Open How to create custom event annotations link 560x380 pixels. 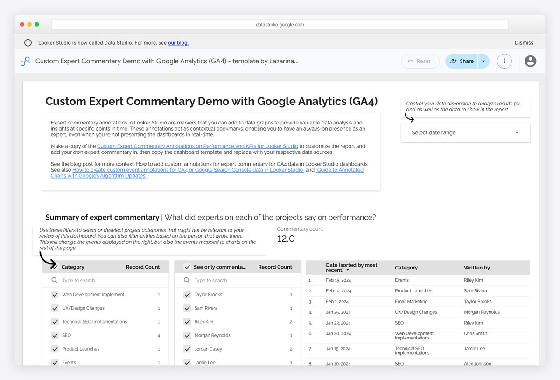coord(188,170)
